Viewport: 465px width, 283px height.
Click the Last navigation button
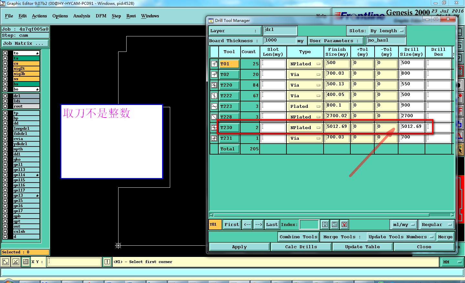pyautogui.click(x=272, y=224)
